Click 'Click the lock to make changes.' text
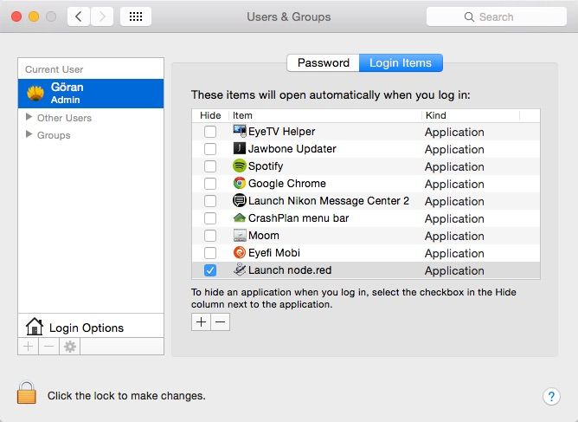The height and width of the screenshot is (422, 578). point(126,396)
